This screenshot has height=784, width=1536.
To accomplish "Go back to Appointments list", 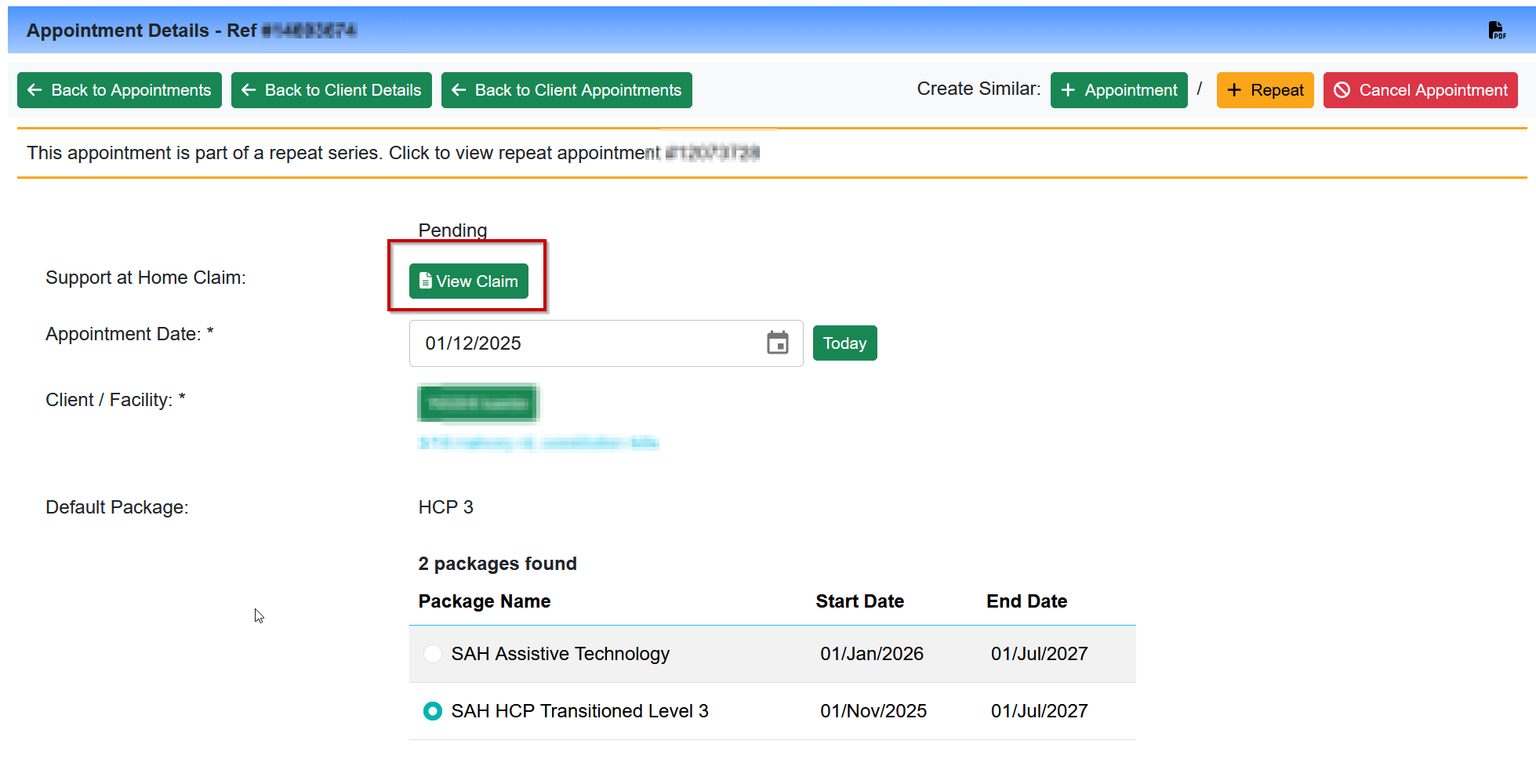I will click(119, 90).
